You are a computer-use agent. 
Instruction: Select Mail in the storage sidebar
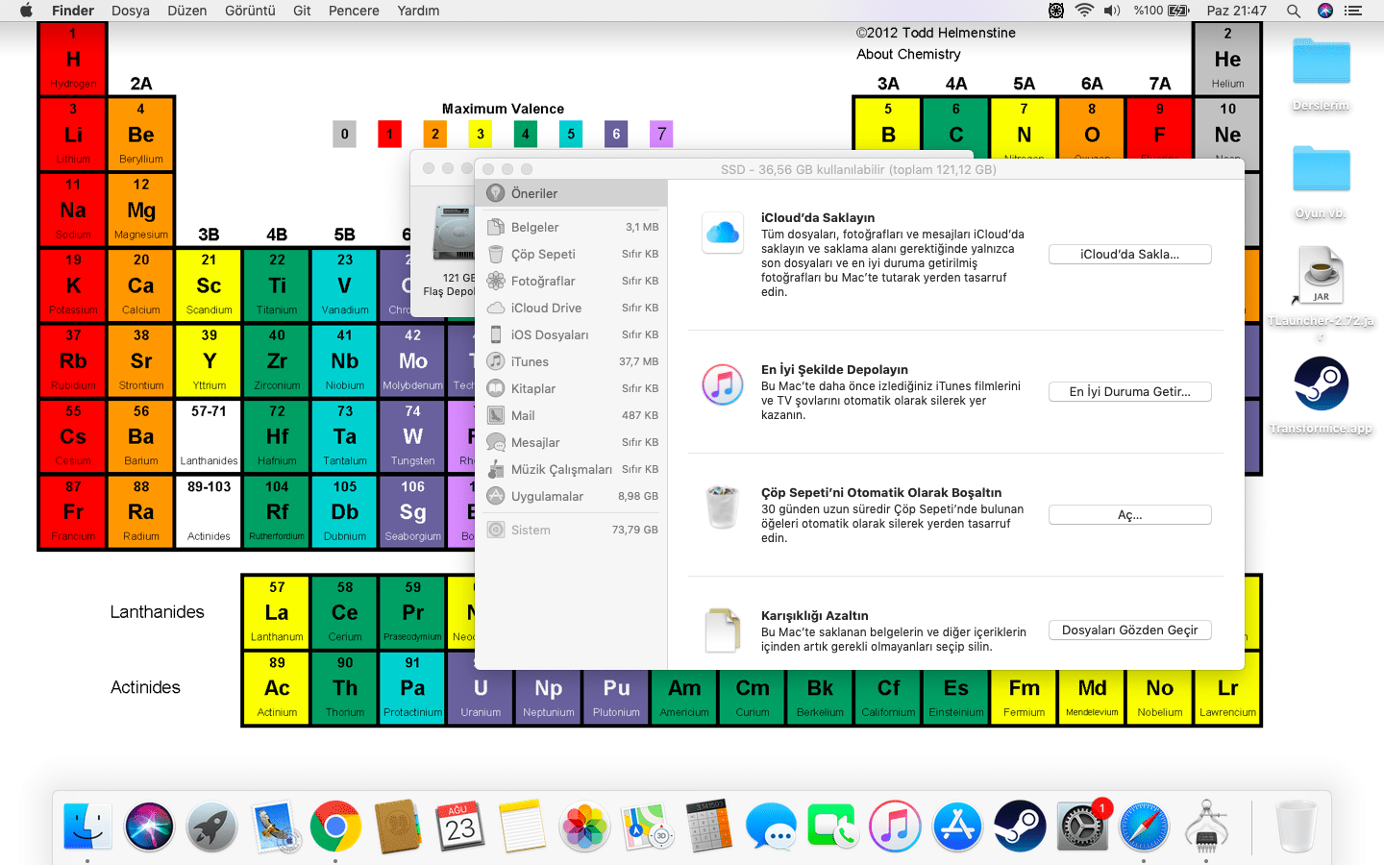(x=571, y=416)
